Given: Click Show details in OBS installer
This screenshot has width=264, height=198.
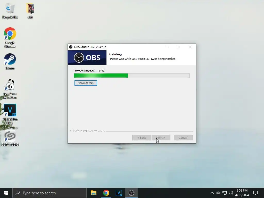Looking at the screenshot, I should pyautogui.click(x=86, y=83).
